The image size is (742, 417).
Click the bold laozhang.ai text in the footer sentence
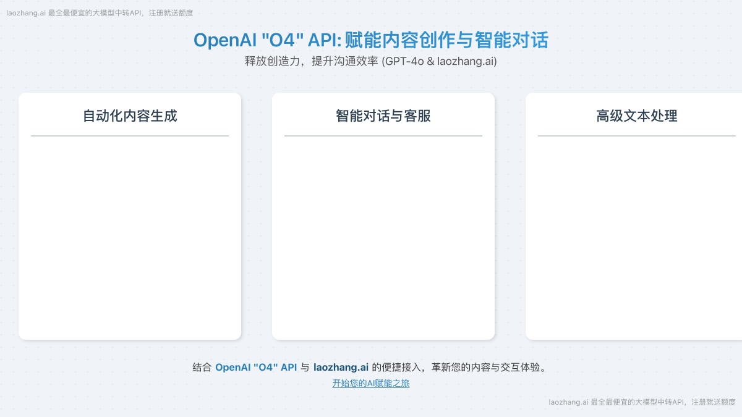pyautogui.click(x=341, y=367)
